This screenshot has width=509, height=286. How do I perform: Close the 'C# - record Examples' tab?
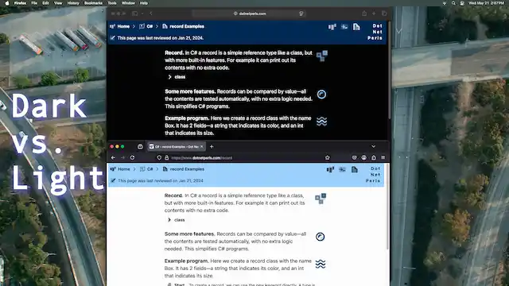[x=201, y=146]
